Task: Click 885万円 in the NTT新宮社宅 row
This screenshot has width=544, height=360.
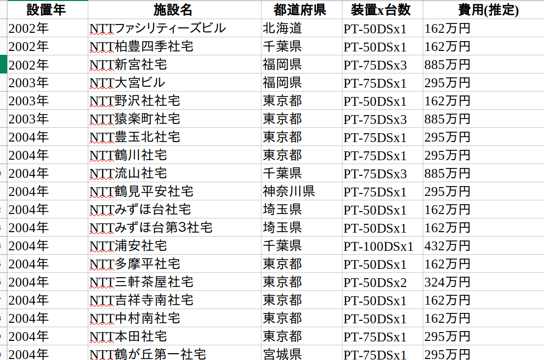Action: click(483, 65)
